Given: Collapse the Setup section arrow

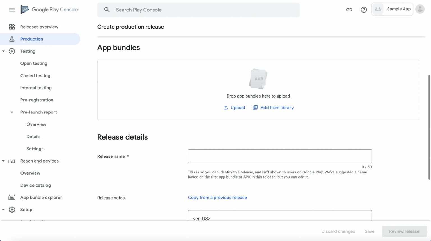Looking at the screenshot, I should click(x=3, y=210).
